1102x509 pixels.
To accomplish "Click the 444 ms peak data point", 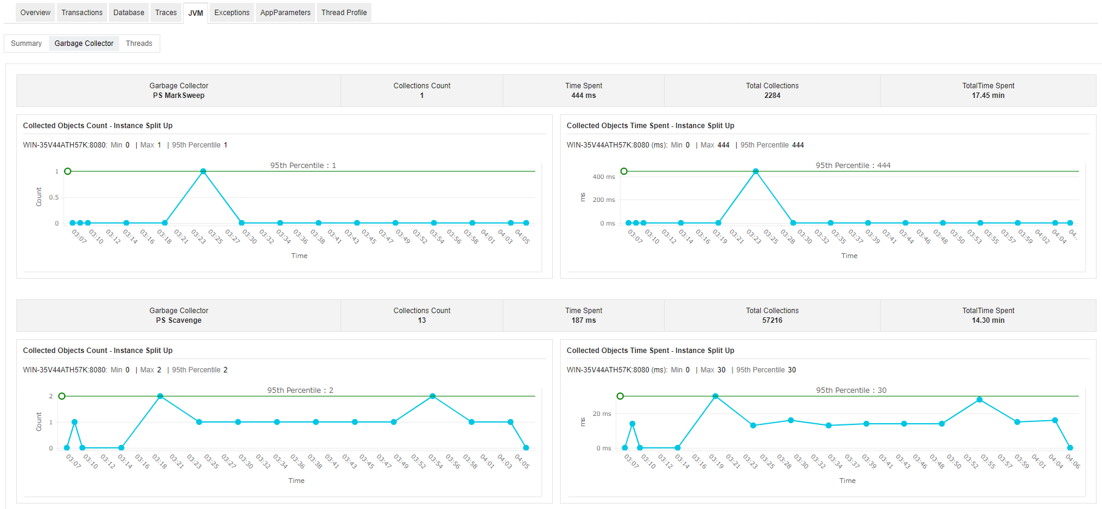I will (x=755, y=172).
